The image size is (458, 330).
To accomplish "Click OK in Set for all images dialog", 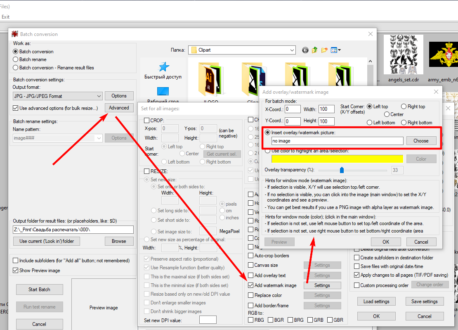I will (376, 316).
